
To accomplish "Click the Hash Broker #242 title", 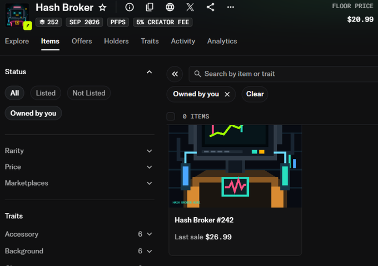I will coord(204,220).
